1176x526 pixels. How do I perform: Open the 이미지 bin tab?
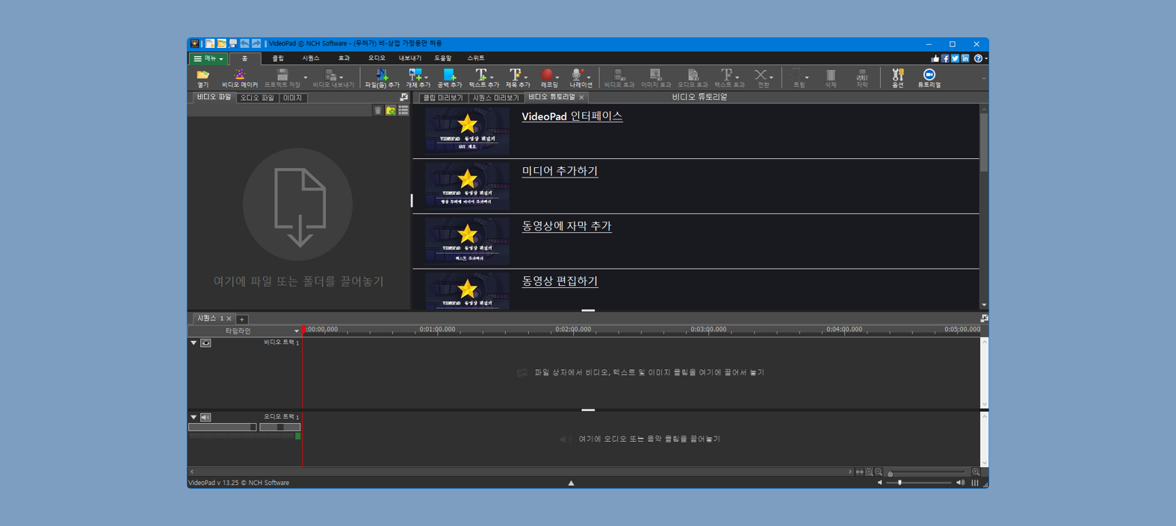pos(293,98)
